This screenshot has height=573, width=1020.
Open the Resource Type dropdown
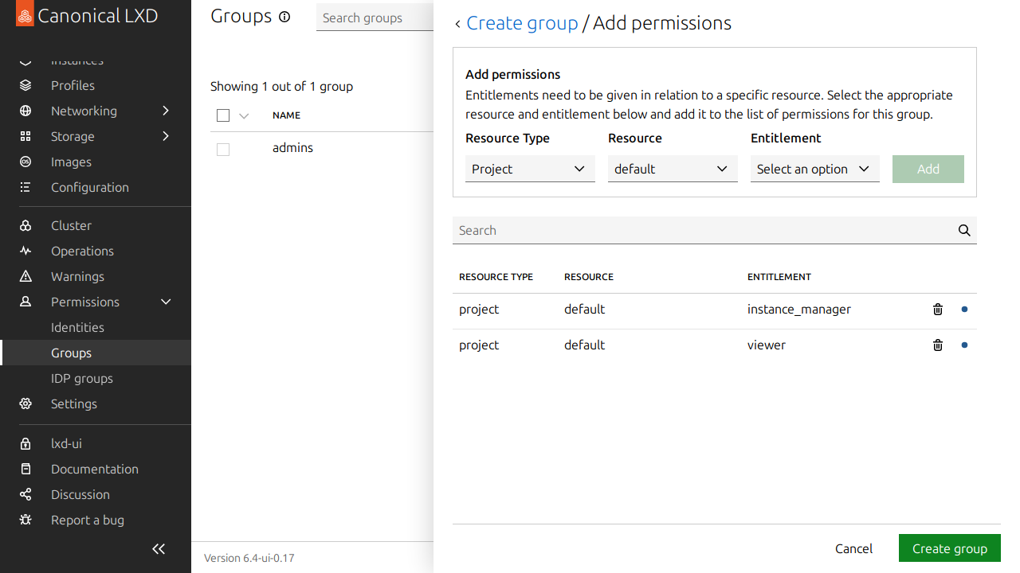(x=530, y=169)
